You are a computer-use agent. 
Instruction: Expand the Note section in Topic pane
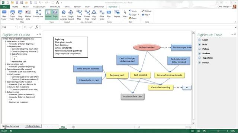[199, 44]
